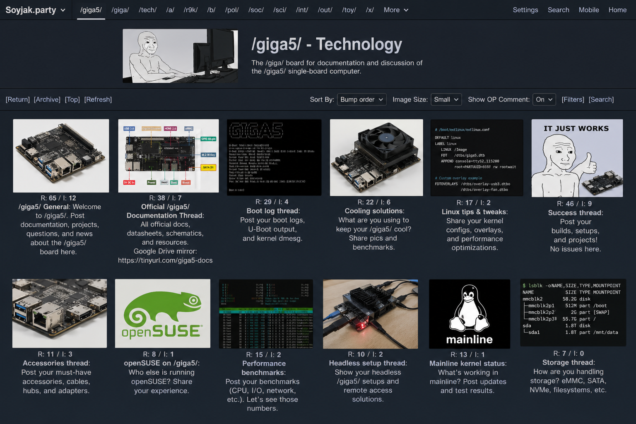Screen dimensions: 636x424
Task: Open the Image Size dropdown
Action: pos(446,99)
